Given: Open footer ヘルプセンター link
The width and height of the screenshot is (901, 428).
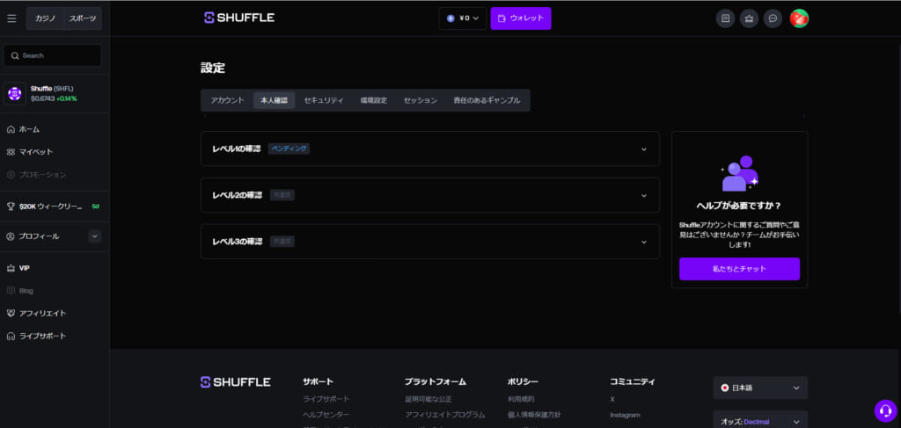Looking at the screenshot, I should point(326,414).
